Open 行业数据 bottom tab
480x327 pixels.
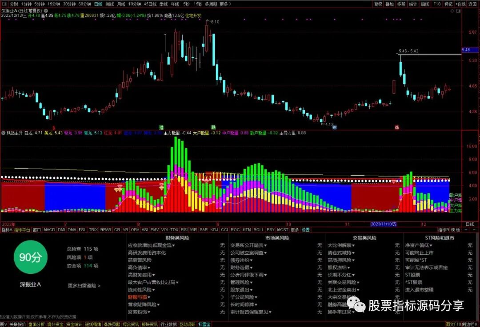coord(169,324)
